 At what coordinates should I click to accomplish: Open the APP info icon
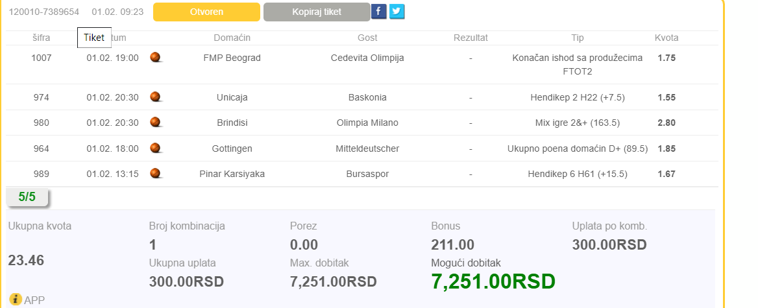pos(16,300)
